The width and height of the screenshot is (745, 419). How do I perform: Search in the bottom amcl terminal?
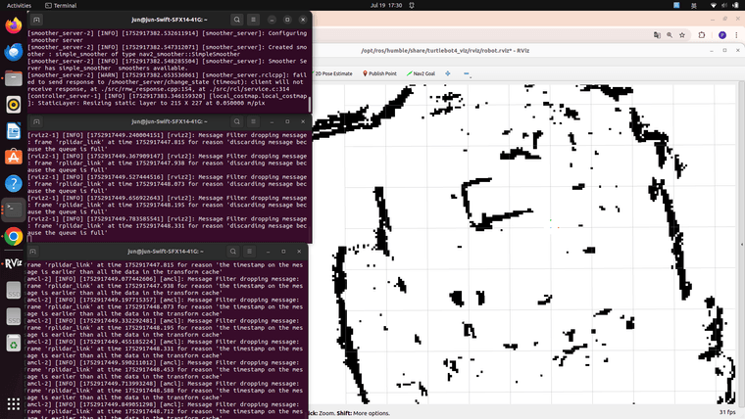point(233,252)
